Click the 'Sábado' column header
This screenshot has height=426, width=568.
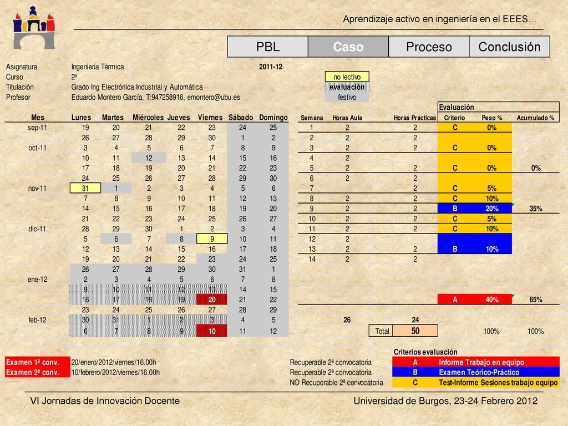click(241, 118)
